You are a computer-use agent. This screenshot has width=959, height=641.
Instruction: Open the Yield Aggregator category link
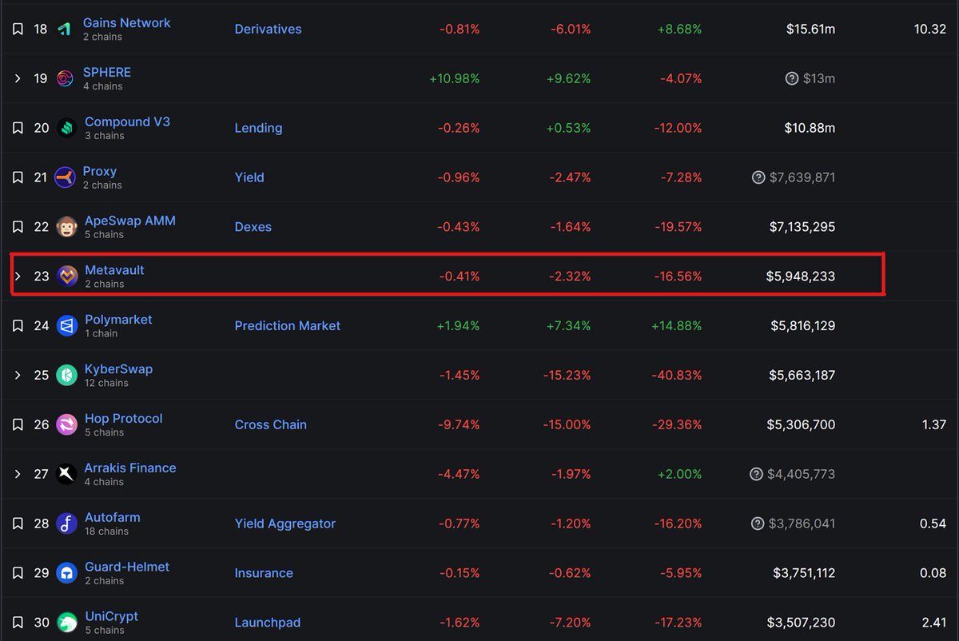285,524
